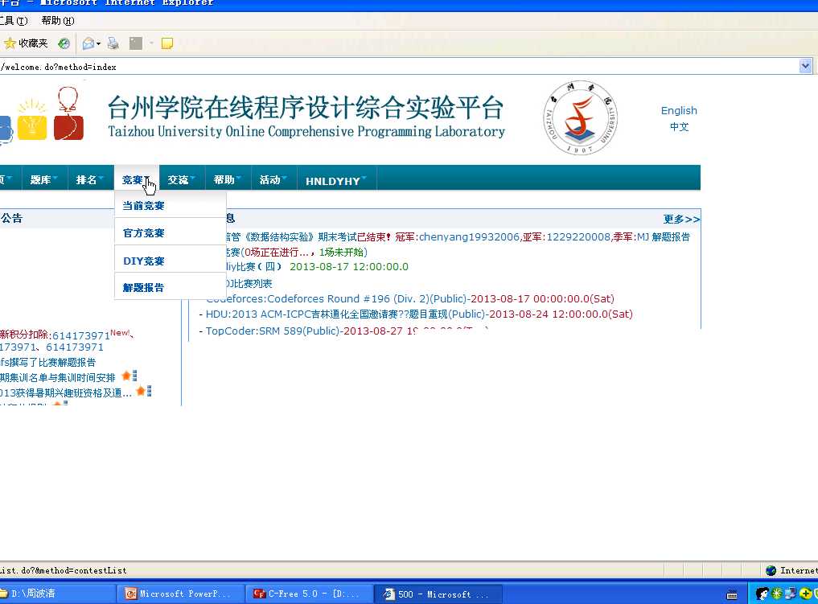Click the star icon beside 期集训名单

125,376
